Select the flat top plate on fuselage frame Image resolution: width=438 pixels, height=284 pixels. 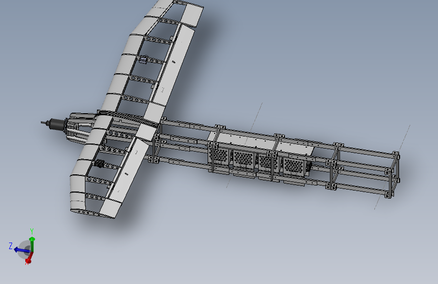tap(260, 143)
